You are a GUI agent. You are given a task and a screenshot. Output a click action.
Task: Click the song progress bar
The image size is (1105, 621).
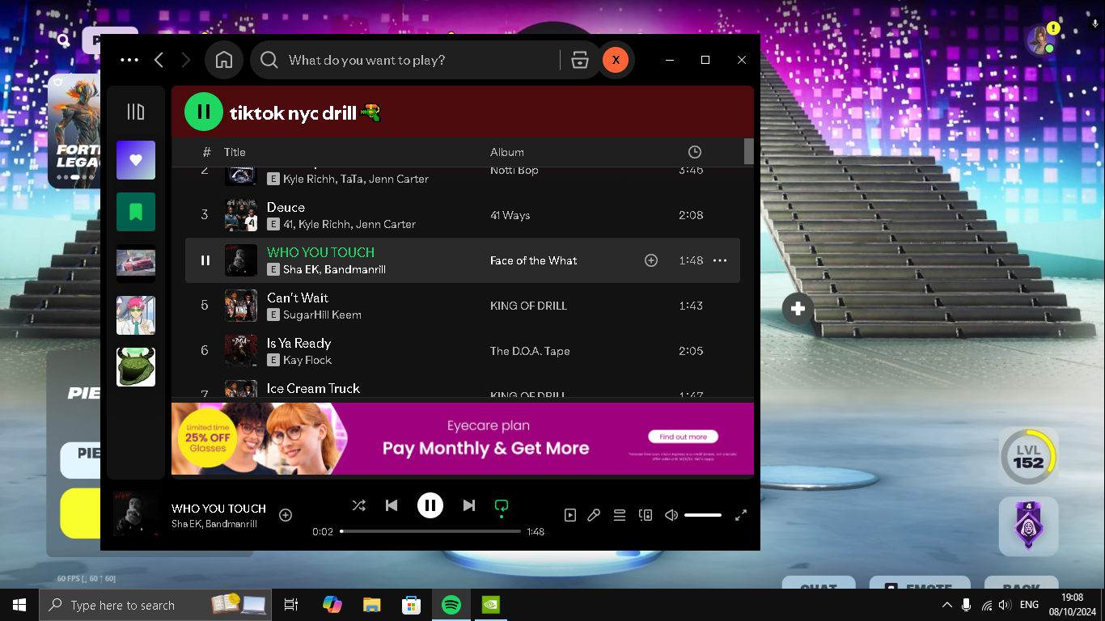point(430,531)
